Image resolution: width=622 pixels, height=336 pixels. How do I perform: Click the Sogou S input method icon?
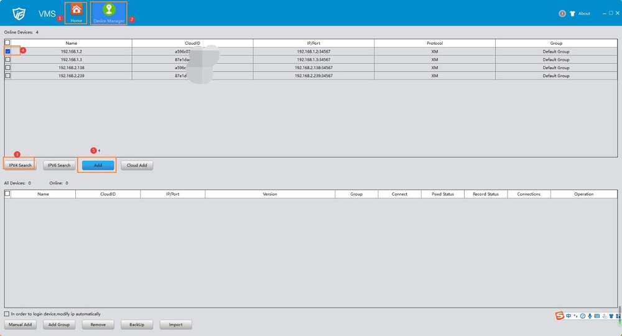[559, 316]
